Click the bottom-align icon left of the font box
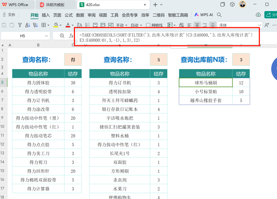Viewport: 277px width, 199px height. [x=205, y=25]
